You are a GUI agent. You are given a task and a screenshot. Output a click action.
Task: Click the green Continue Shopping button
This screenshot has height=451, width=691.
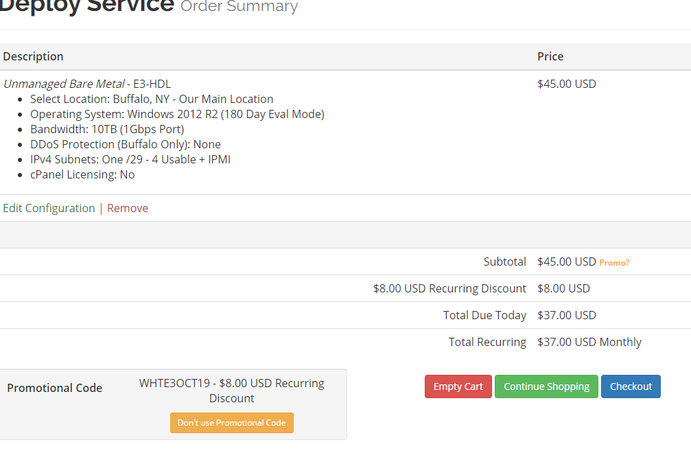tap(546, 386)
